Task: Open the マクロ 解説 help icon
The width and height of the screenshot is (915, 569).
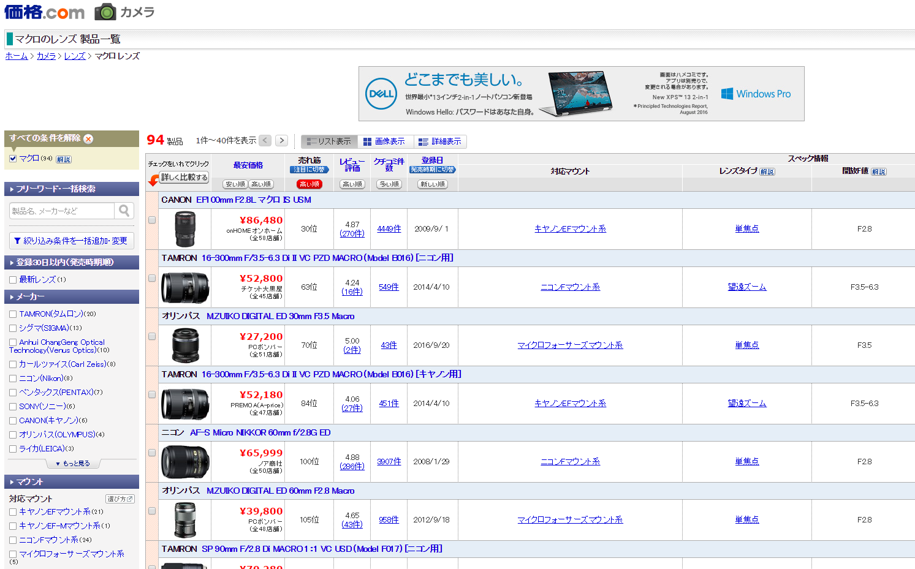Action: point(64,159)
